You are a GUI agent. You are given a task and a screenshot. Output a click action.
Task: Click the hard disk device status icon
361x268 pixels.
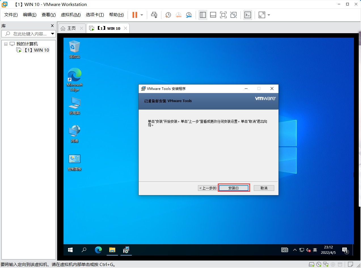312,265
